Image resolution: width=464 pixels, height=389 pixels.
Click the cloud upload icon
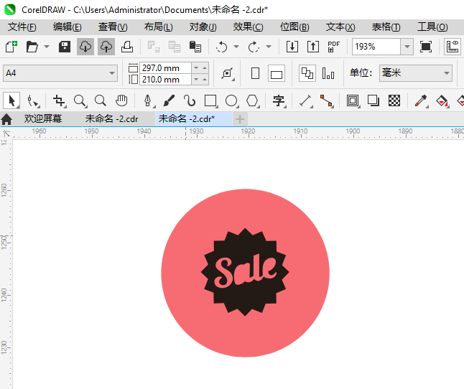tap(106, 47)
